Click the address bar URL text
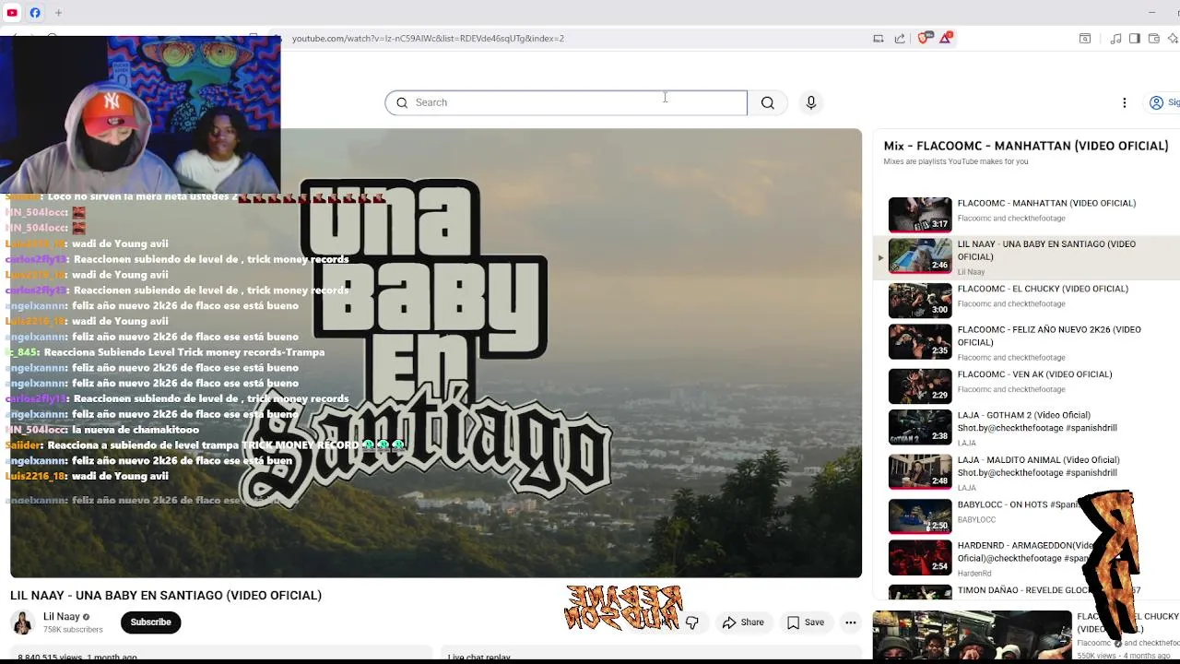The height and width of the screenshot is (664, 1180). point(428,39)
